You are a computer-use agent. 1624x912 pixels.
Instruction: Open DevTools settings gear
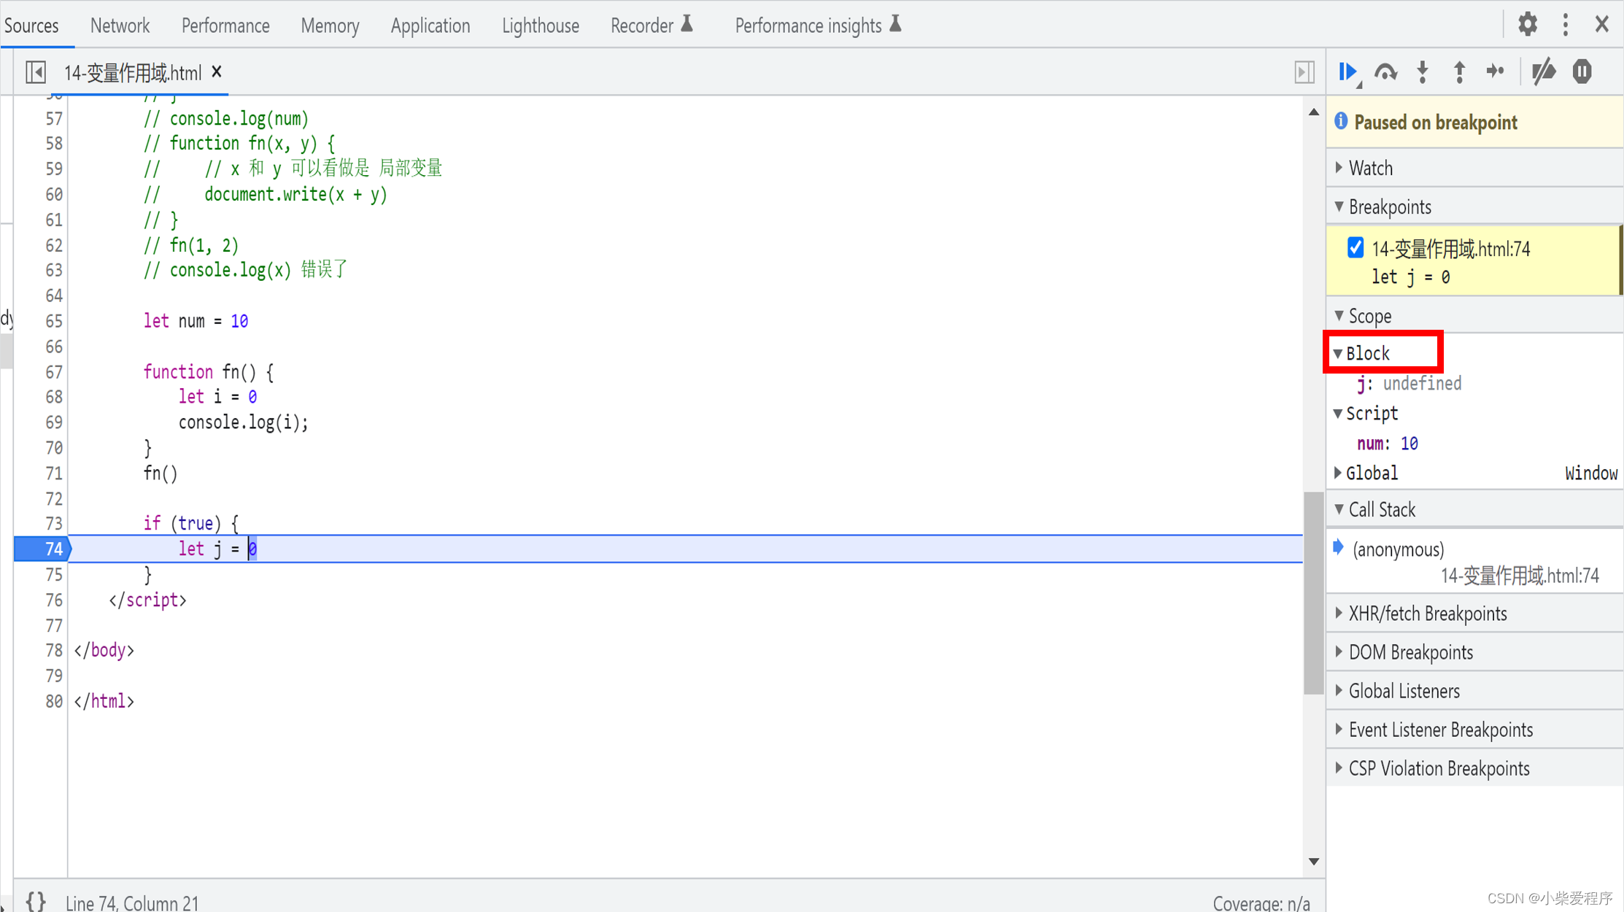1528,25
